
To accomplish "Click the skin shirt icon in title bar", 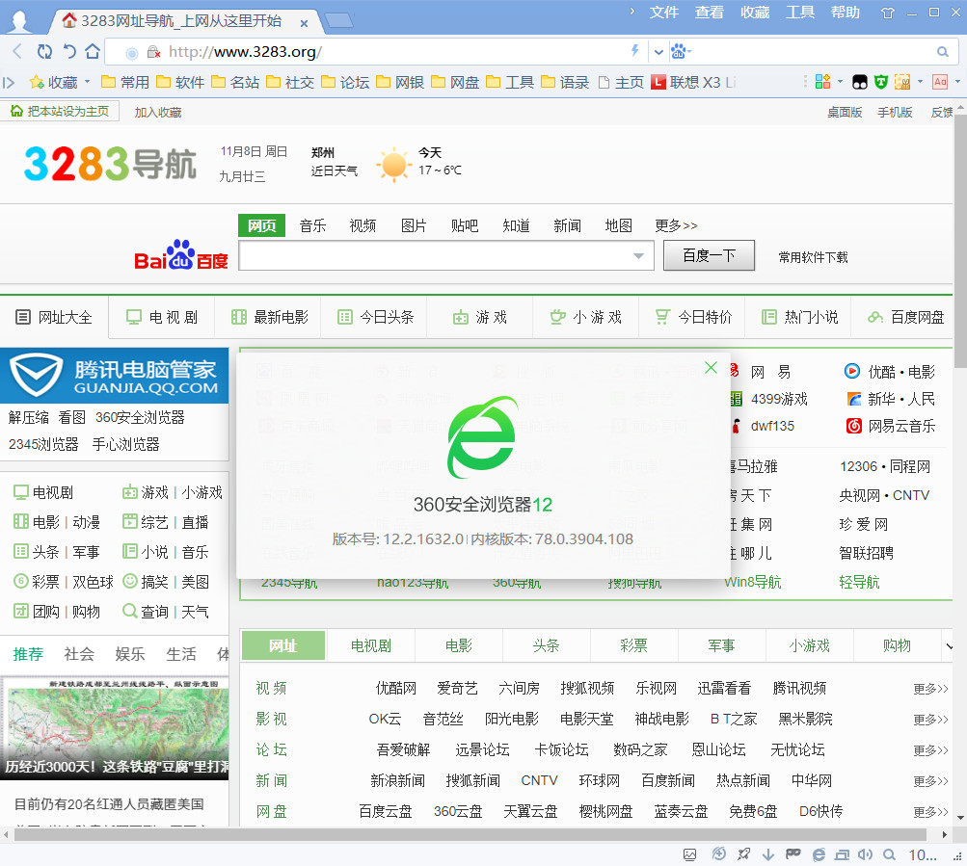I will (x=887, y=13).
